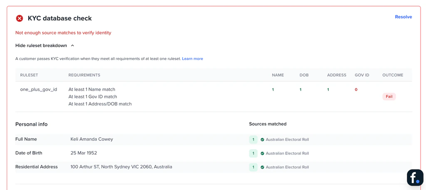Open the floating chat widget icon
This screenshot has width=426, height=190.
click(415, 177)
